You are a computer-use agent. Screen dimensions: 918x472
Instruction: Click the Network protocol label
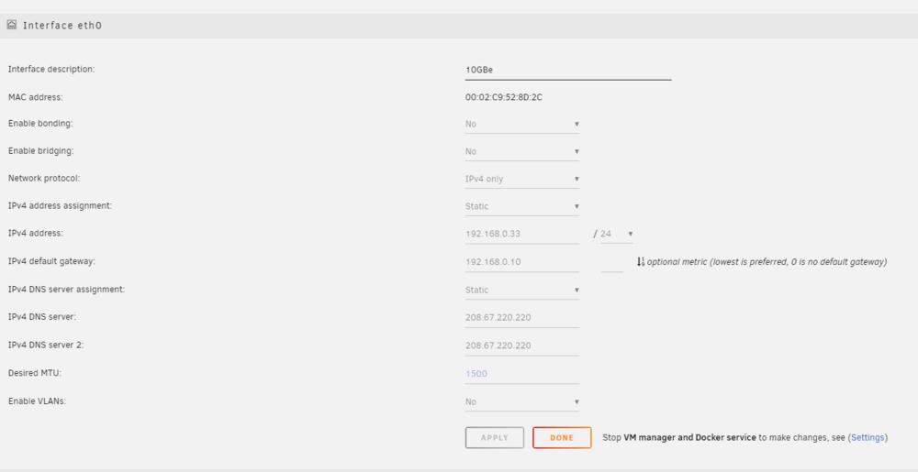(x=44, y=178)
